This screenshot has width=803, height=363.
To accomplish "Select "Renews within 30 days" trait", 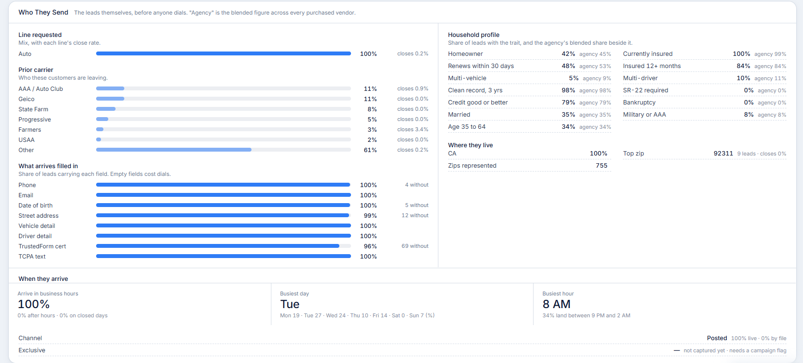I will click(481, 66).
